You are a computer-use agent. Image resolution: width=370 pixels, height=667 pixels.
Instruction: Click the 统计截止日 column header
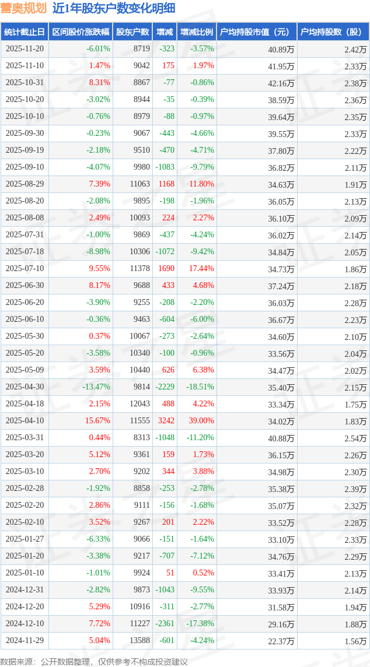tap(25, 32)
